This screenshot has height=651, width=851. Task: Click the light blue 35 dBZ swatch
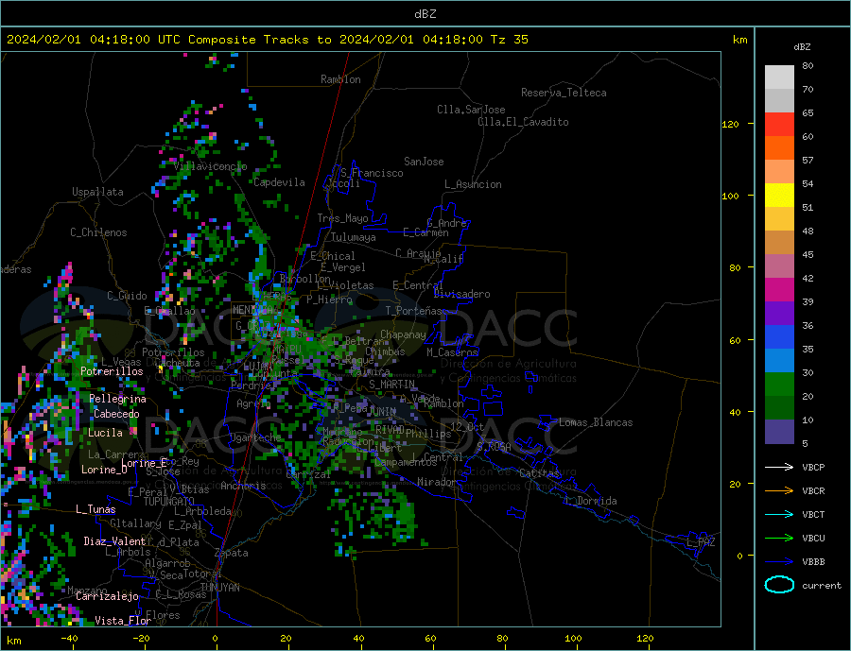pyautogui.click(x=779, y=361)
